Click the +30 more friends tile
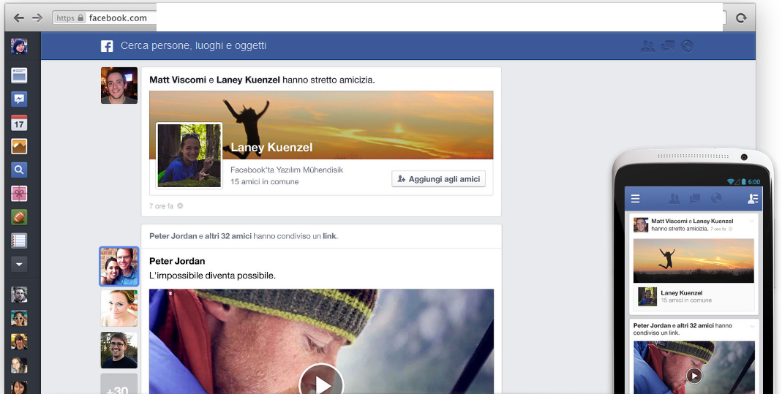 119,384
